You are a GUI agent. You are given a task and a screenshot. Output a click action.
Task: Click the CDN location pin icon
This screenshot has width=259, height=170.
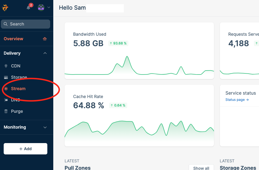[x=6, y=66]
